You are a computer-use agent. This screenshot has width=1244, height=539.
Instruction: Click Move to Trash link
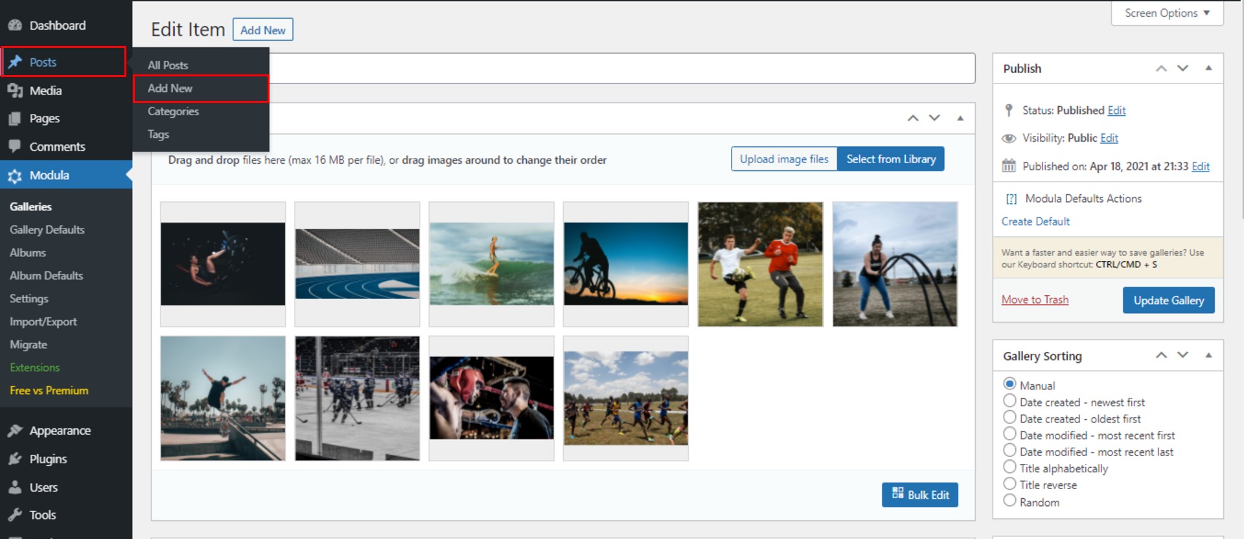[1035, 300]
